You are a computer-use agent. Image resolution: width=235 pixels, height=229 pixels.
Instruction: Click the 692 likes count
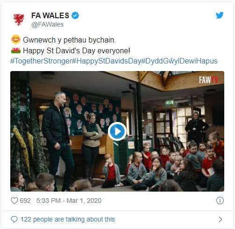pyautogui.click(x=25, y=200)
